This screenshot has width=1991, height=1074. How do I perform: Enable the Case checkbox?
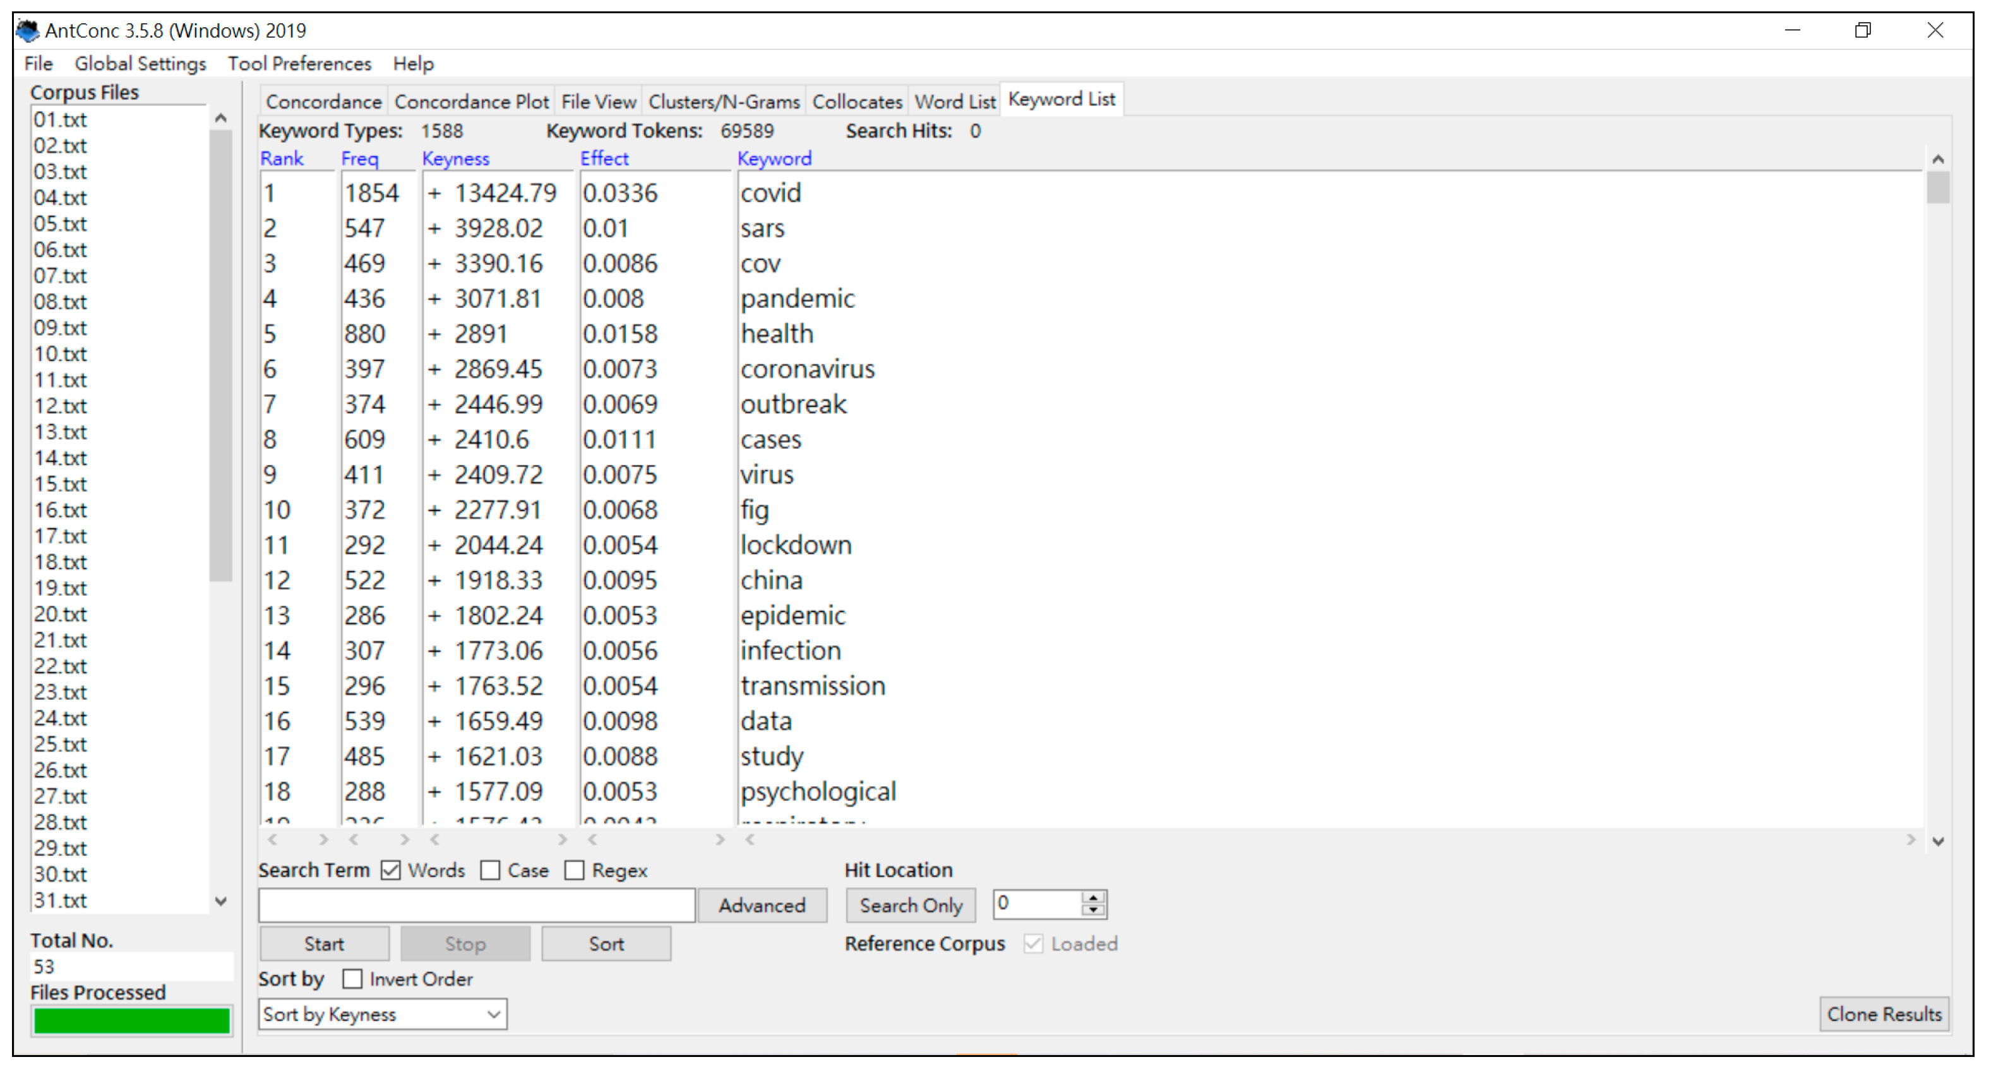point(490,871)
